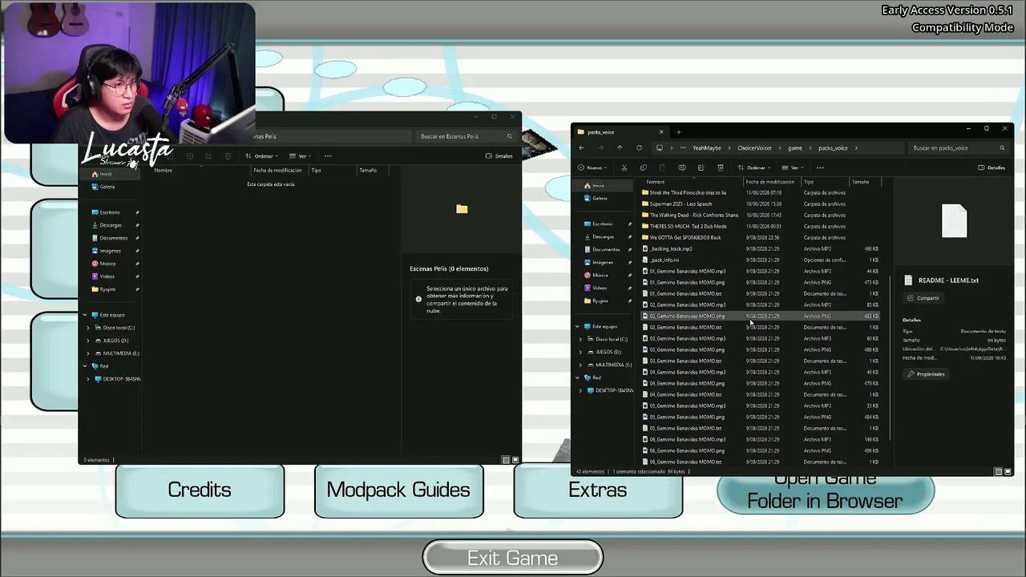Expand MULTIMEDIA (E:) in packs_voice sidebar
This screenshot has width=1026, height=577.
tap(580, 365)
